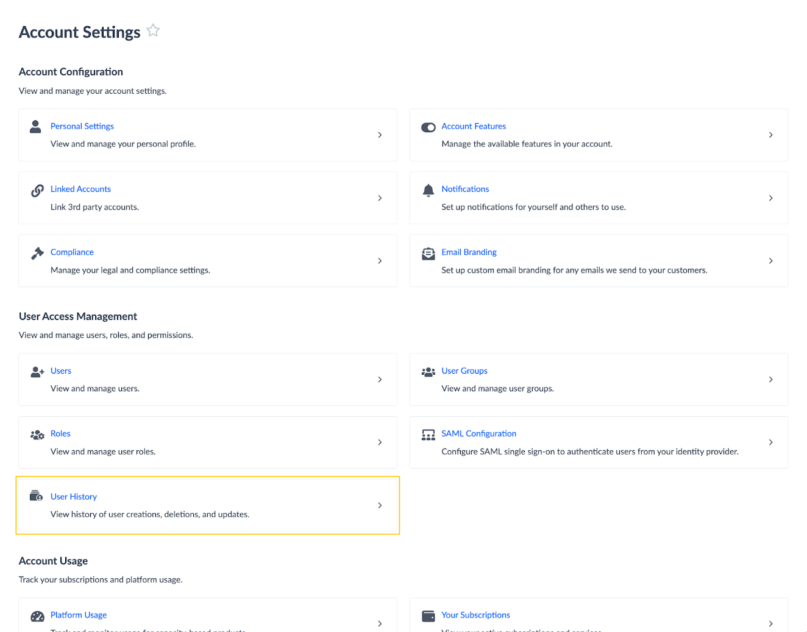Open the Compliance link
The image size is (807, 632).
[x=72, y=252]
